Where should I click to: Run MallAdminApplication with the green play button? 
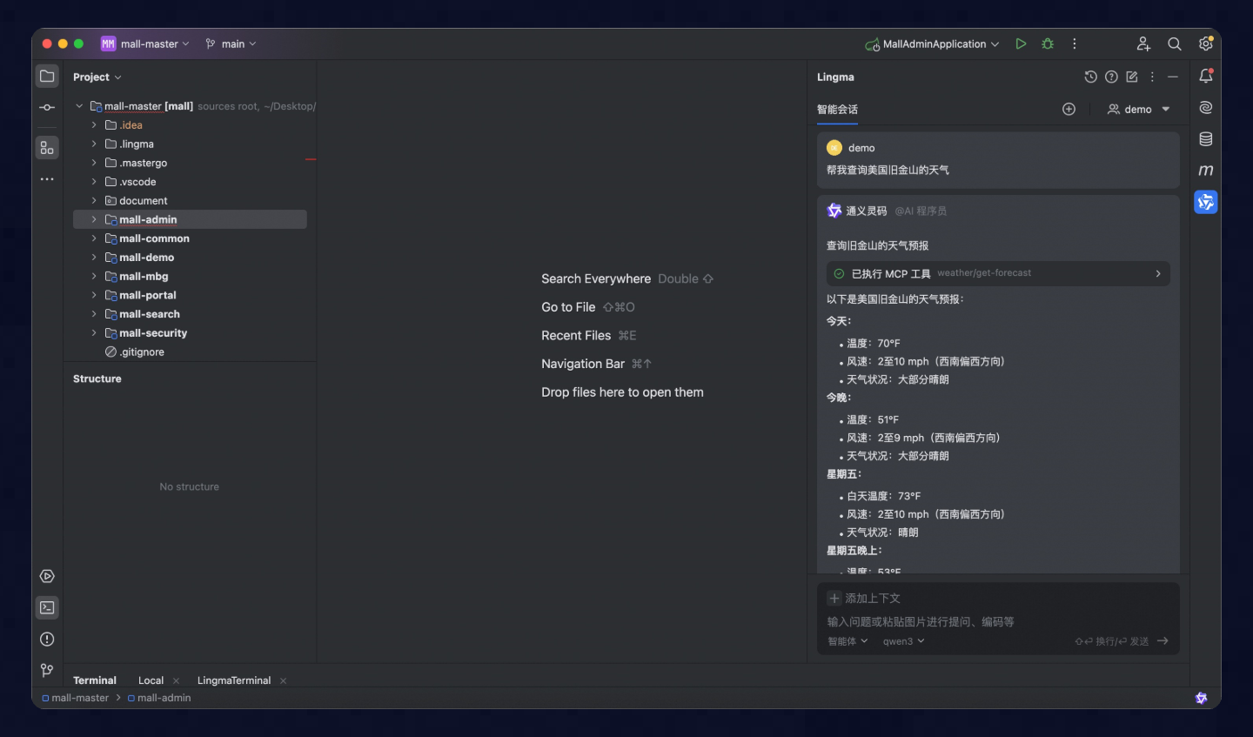click(x=1021, y=44)
